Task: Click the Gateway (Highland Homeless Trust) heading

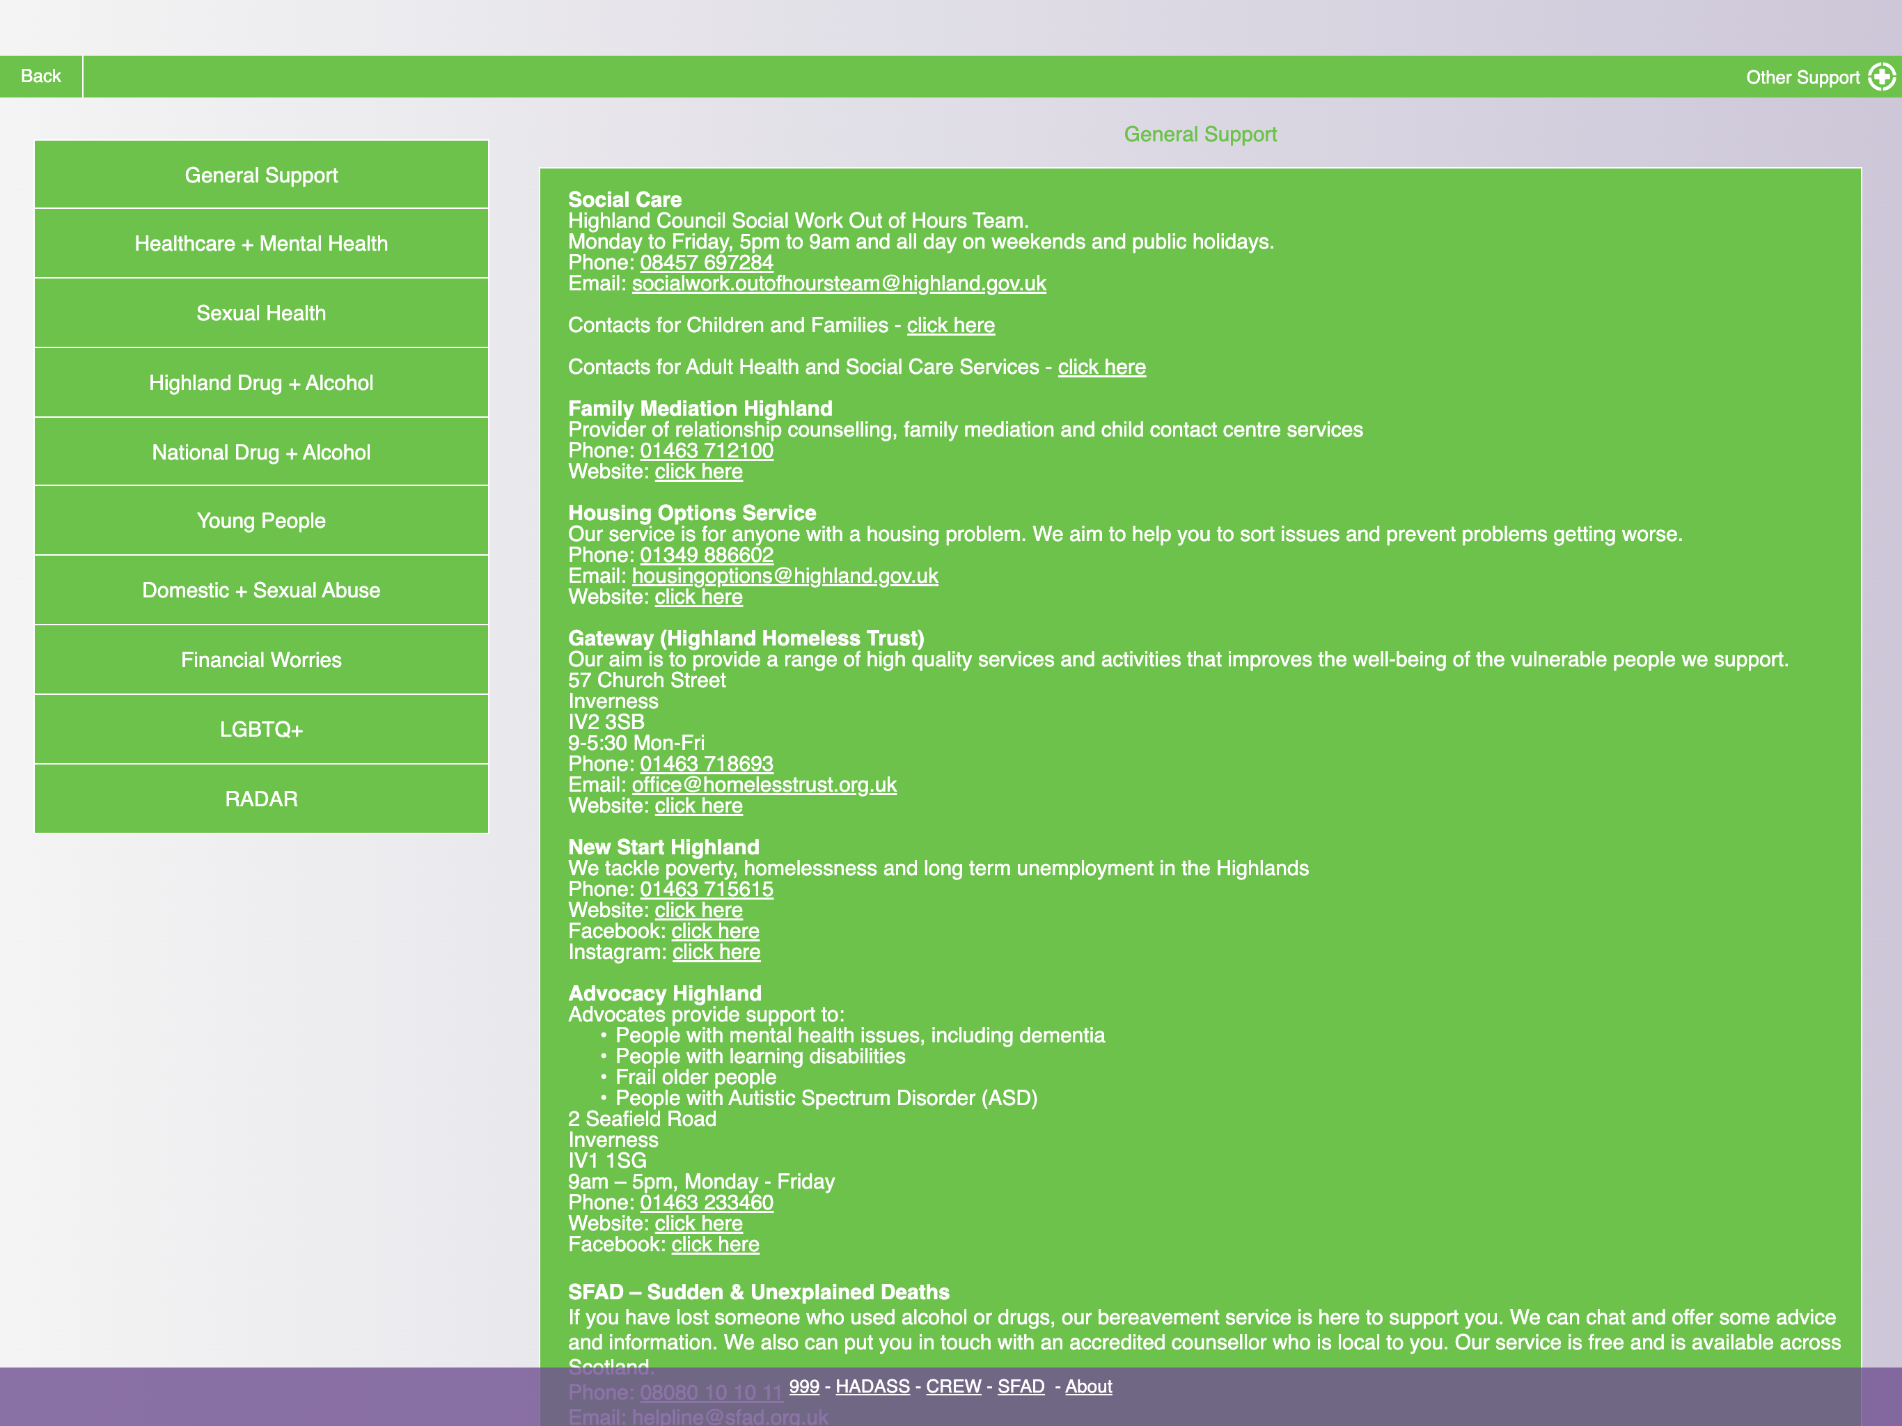Action: [746, 638]
